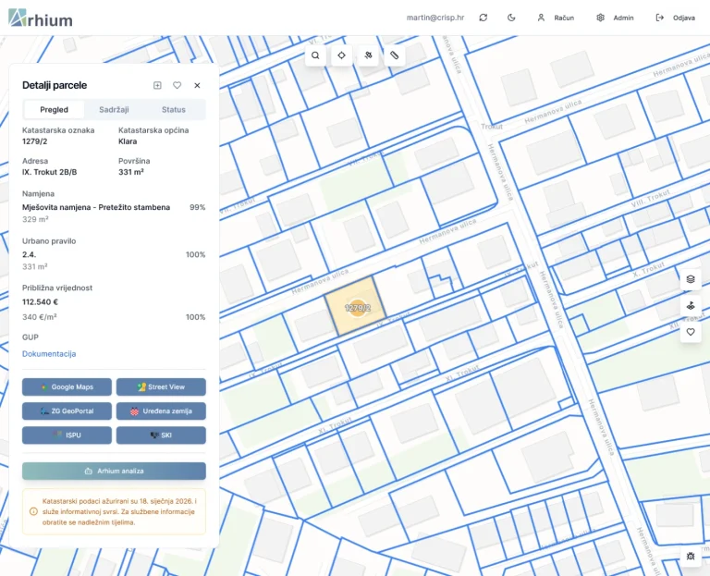Open the map search tool
Image resolution: width=710 pixels, height=576 pixels.
coord(315,55)
